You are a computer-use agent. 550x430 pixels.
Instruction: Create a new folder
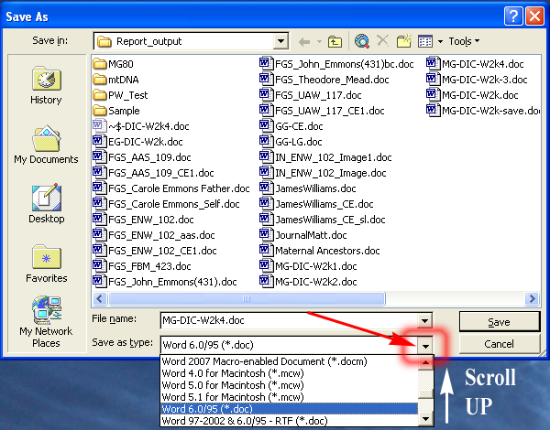click(x=404, y=41)
